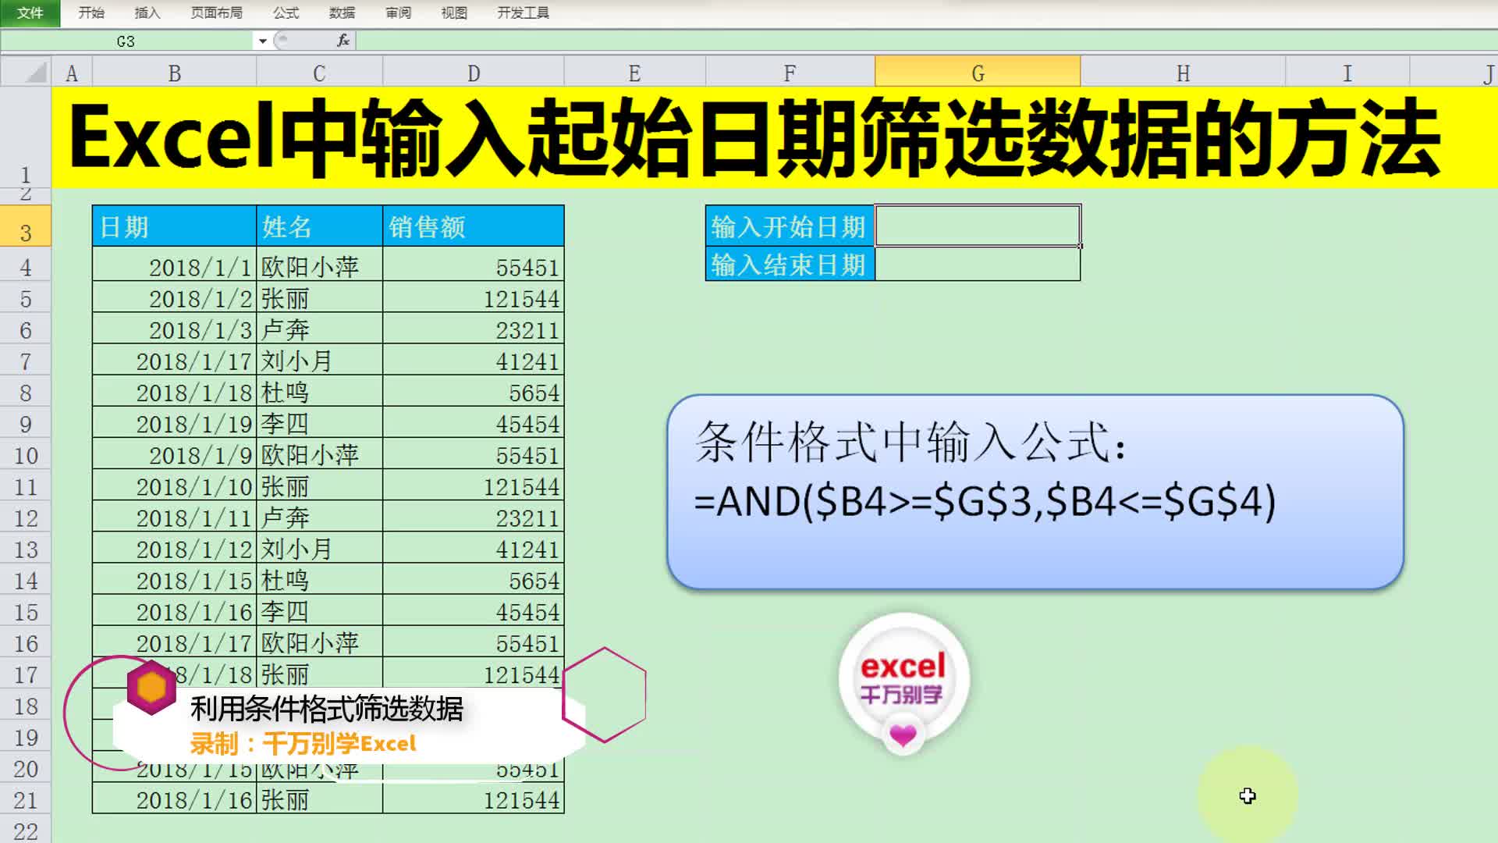Click the date cell 2018/1/9

175,454
